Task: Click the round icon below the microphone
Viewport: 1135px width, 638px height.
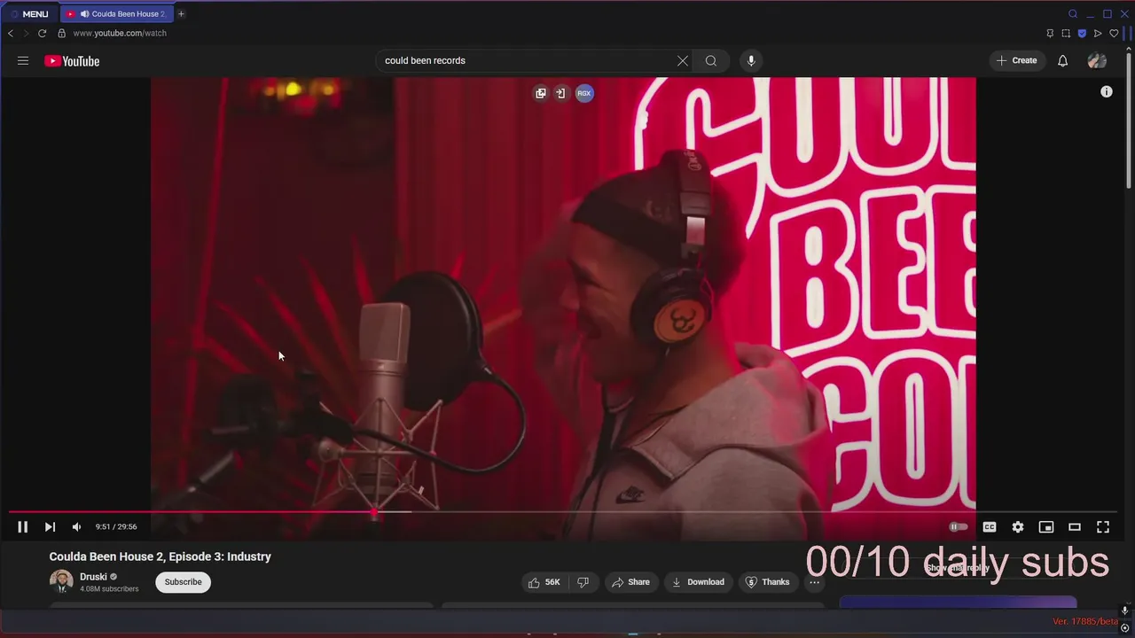Action: click(x=1124, y=627)
